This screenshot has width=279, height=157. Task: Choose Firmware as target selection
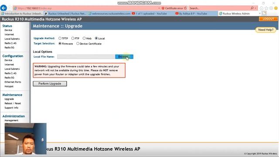(60, 44)
